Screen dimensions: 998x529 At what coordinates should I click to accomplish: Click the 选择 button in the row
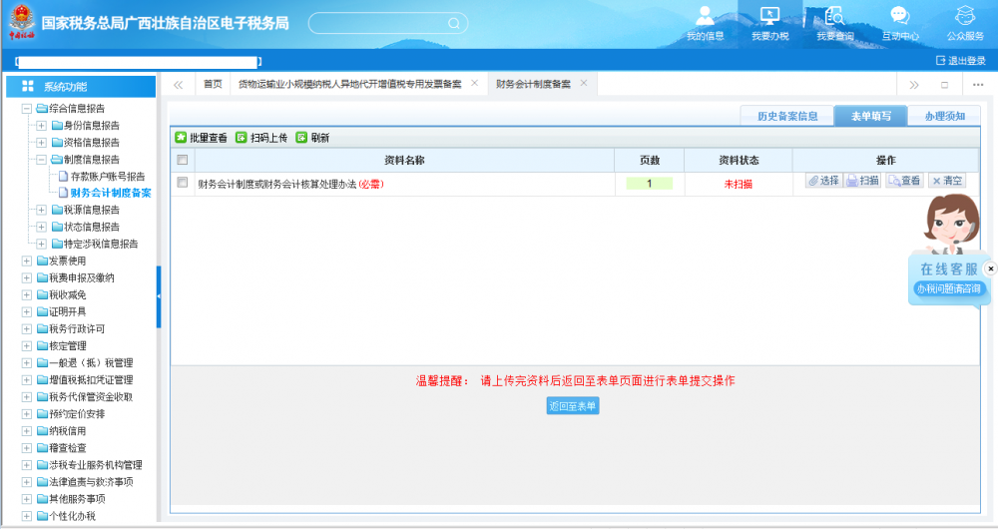(x=823, y=181)
